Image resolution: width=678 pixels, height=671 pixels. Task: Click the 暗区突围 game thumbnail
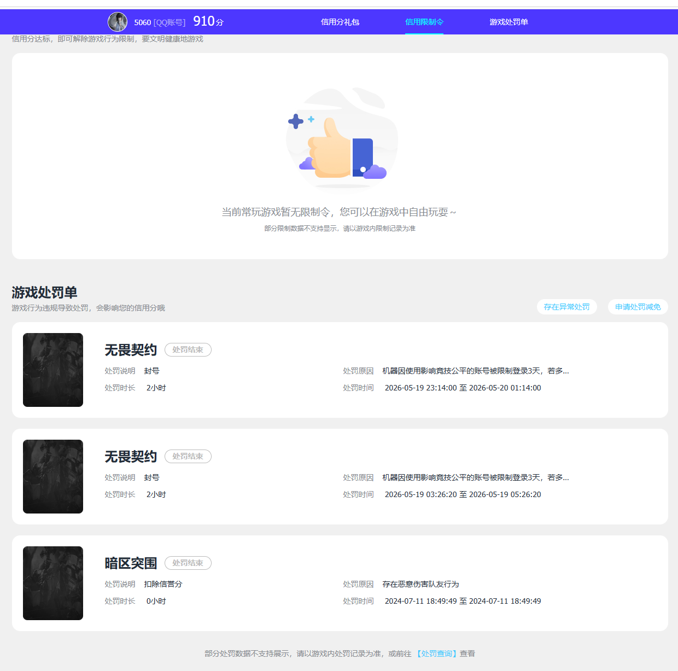tap(53, 583)
